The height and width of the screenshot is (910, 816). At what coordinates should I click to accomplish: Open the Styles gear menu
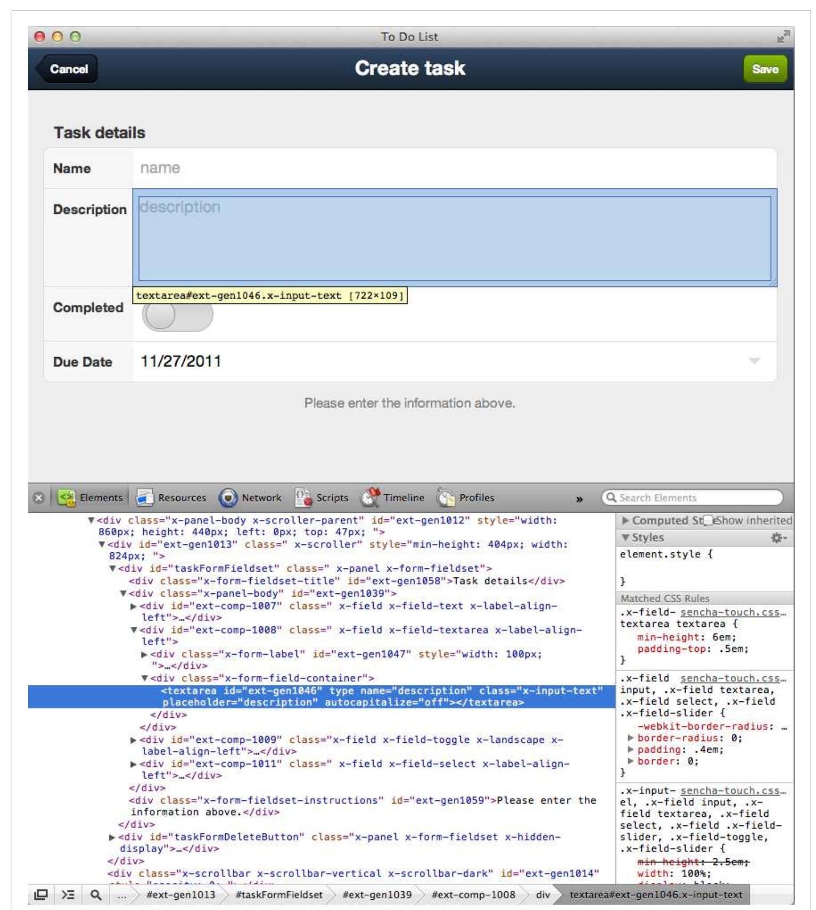[x=779, y=537]
